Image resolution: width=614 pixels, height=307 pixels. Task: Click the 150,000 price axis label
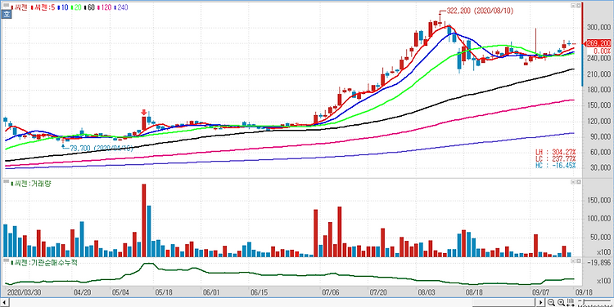[x=598, y=105]
